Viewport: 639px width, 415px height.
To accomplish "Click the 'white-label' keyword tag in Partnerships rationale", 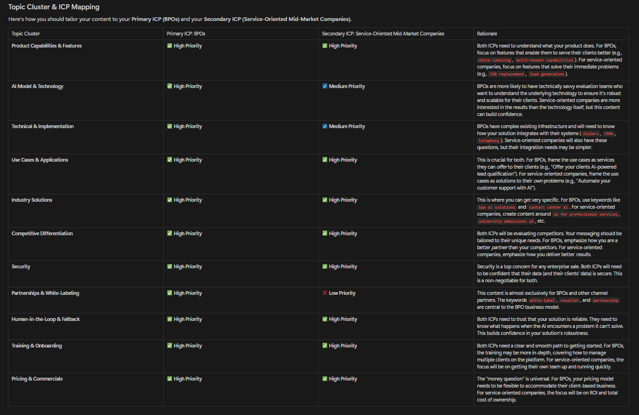I will tap(543, 300).
